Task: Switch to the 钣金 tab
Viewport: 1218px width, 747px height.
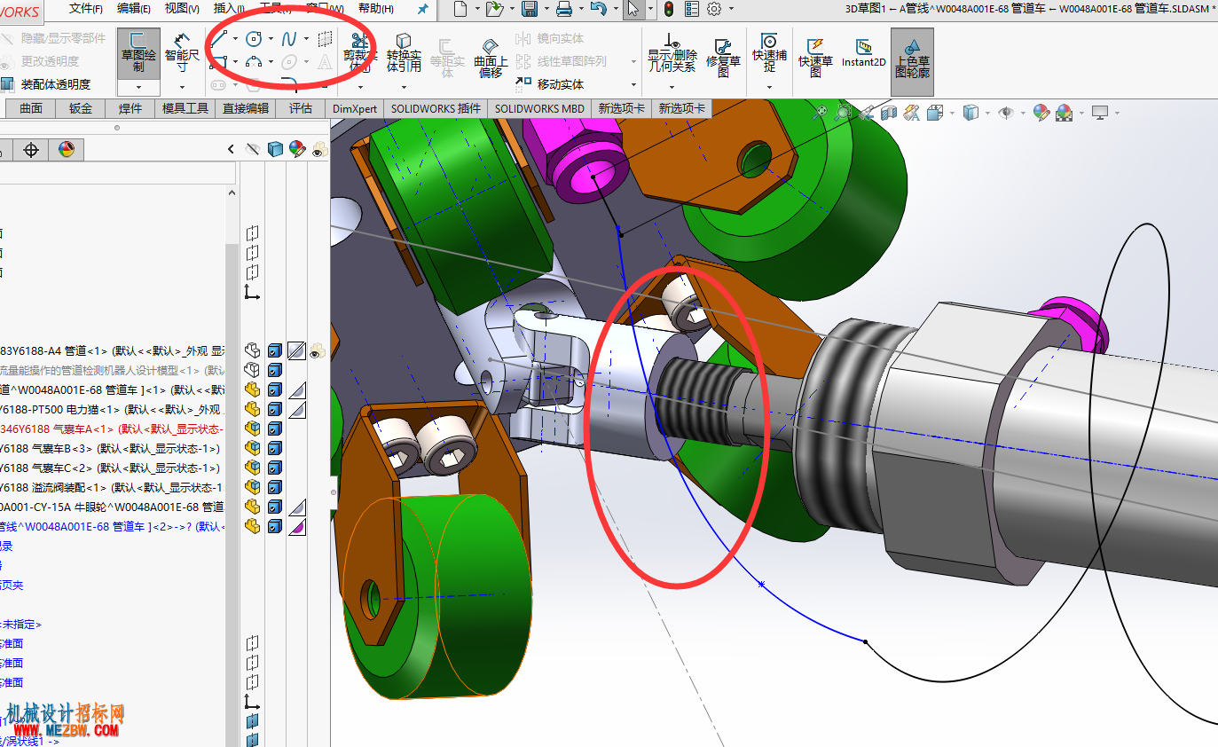Action: tap(81, 108)
